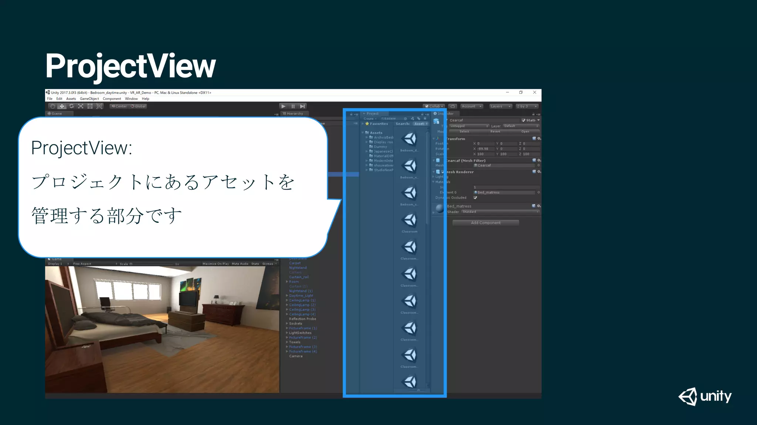Screen dimensions: 757x425
Task: Select the Scale tool
Action: (x=81, y=106)
